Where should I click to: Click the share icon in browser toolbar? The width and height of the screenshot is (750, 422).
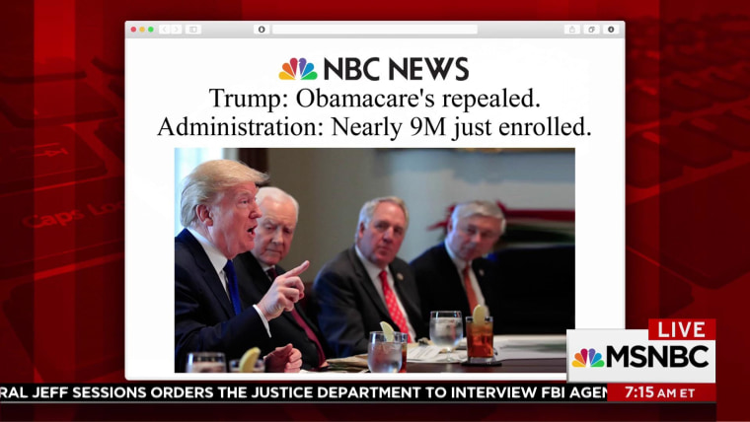coord(572,30)
